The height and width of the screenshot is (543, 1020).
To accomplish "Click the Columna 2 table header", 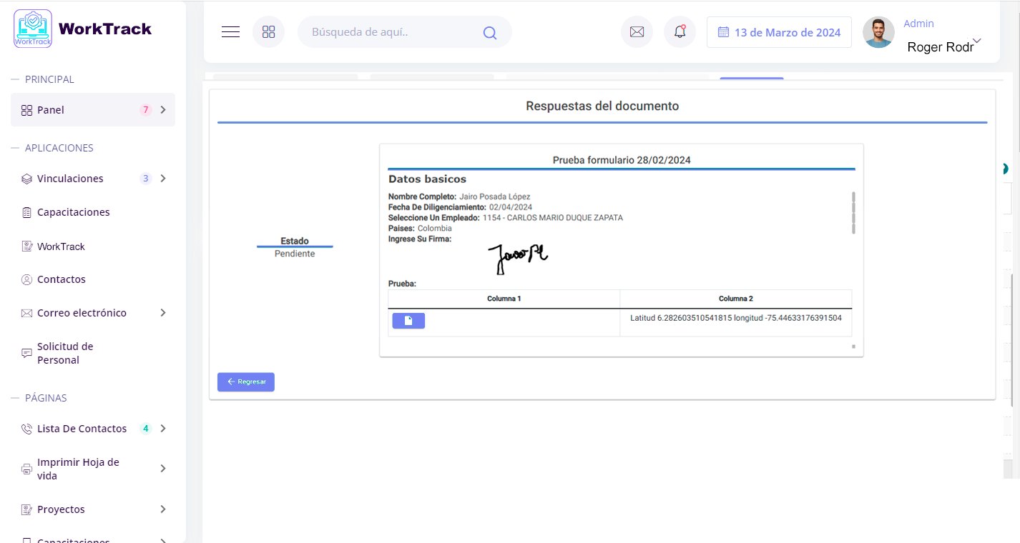I will pyautogui.click(x=736, y=299).
